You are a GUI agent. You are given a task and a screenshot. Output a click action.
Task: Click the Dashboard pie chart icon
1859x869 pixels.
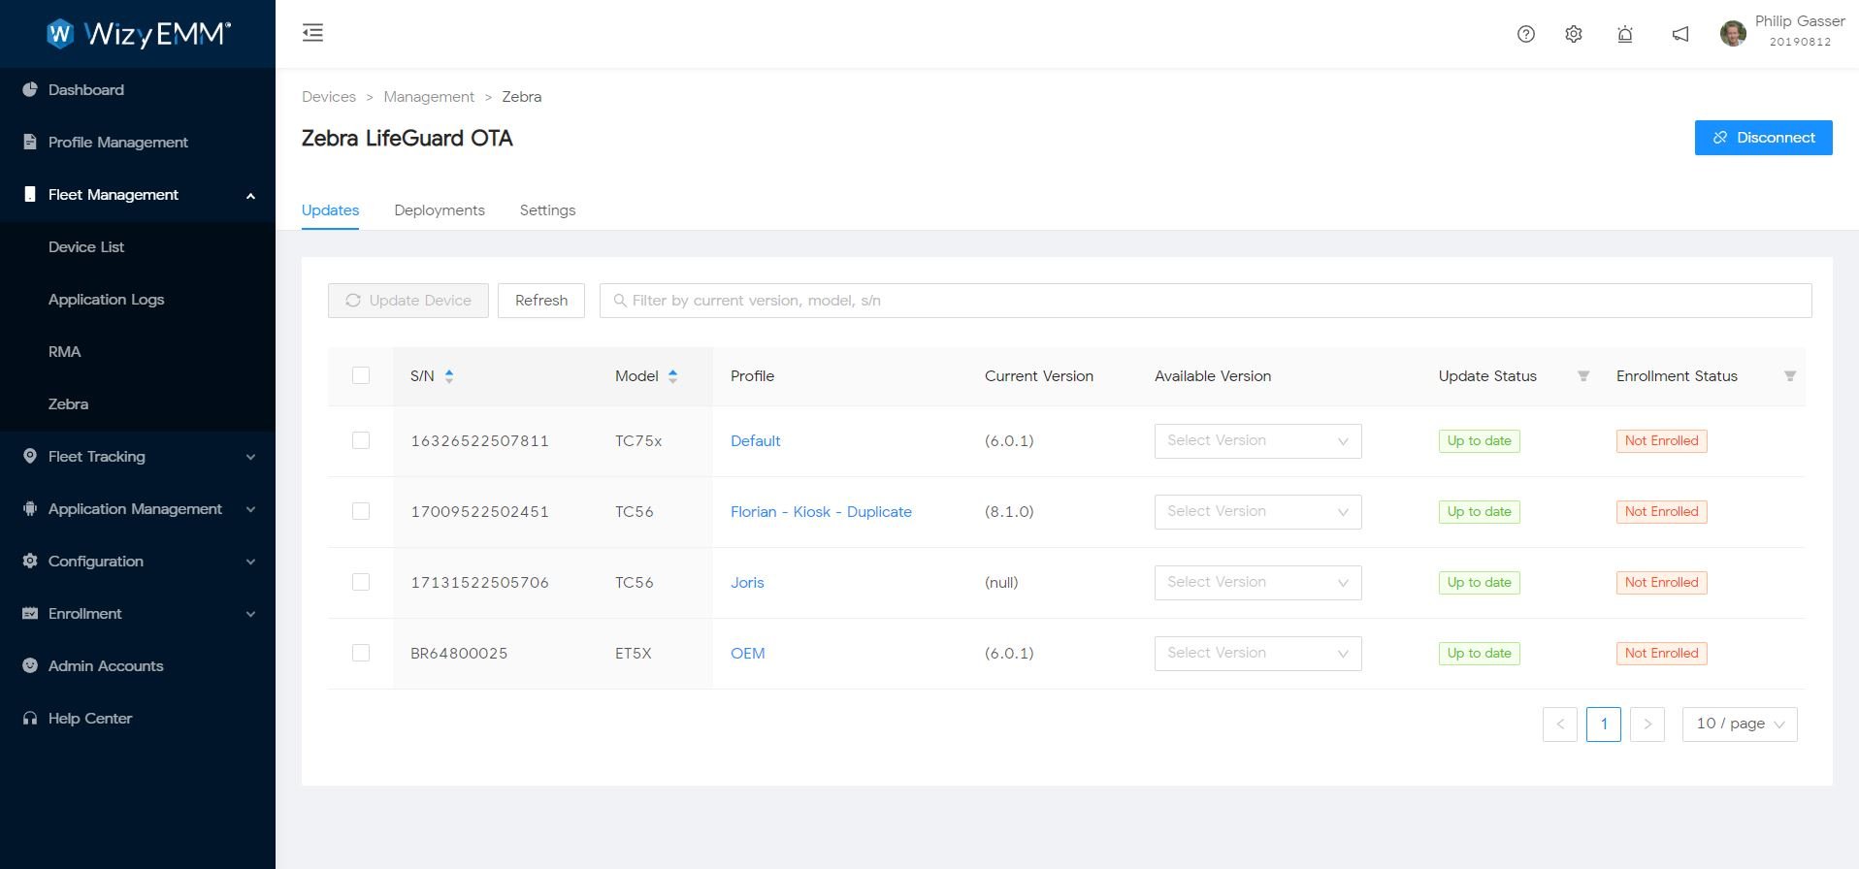click(30, 89)
